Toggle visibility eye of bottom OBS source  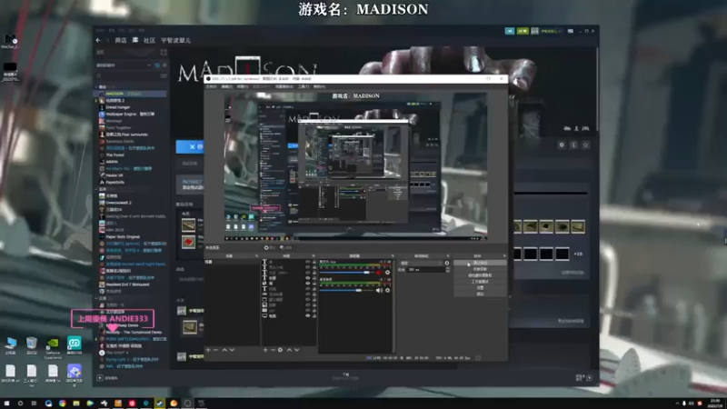pyautogui.click(x=307, y=315)
